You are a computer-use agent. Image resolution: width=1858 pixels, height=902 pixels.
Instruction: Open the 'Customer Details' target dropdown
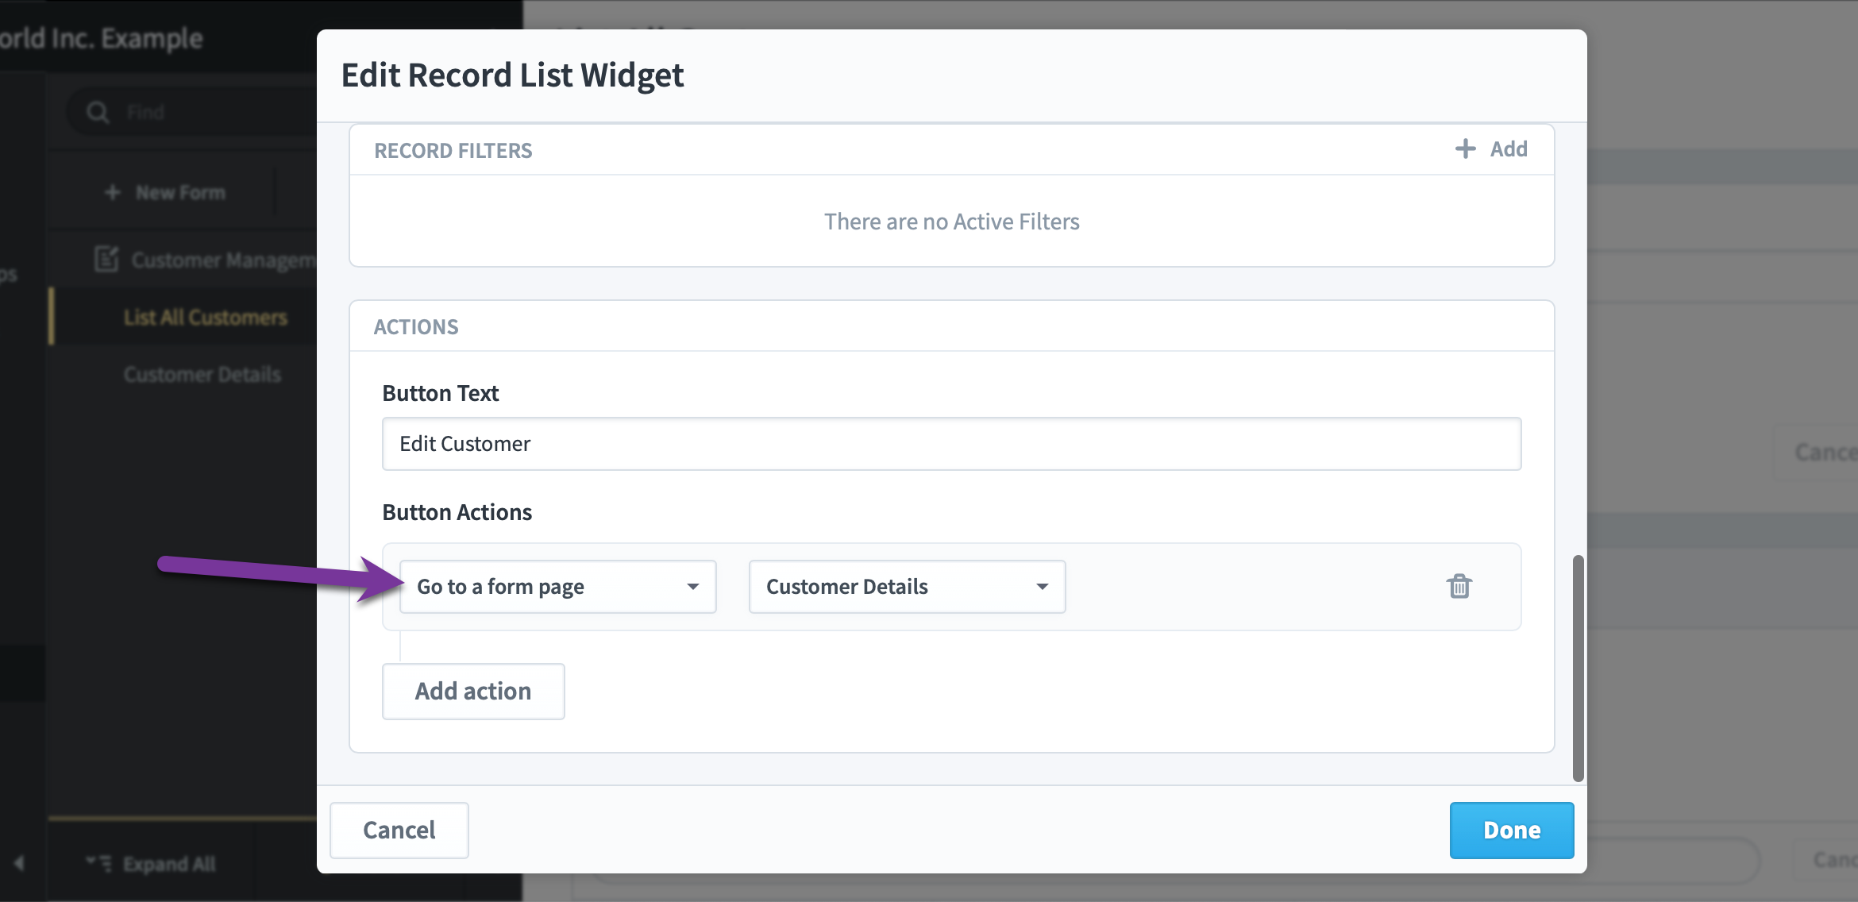pyautogui.click(x=906, y=586)
